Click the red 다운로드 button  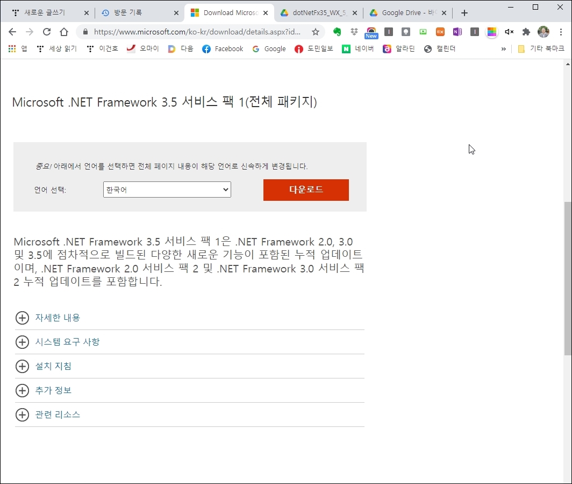click(306, 190)
